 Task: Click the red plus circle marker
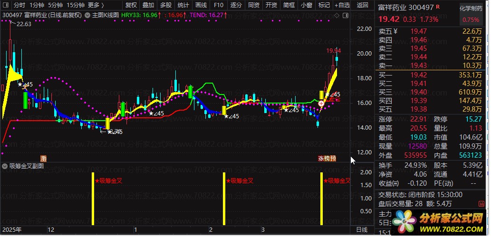pos(321,104)
